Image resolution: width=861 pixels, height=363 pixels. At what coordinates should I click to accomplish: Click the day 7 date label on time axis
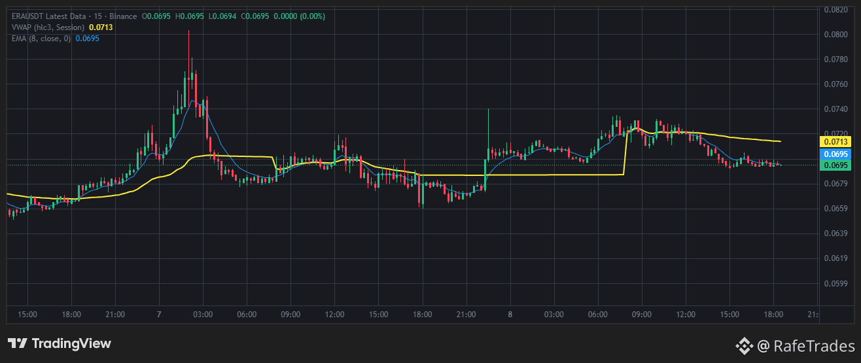pos(159,315)
